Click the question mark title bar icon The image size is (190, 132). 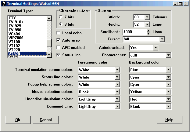(3, 3)
